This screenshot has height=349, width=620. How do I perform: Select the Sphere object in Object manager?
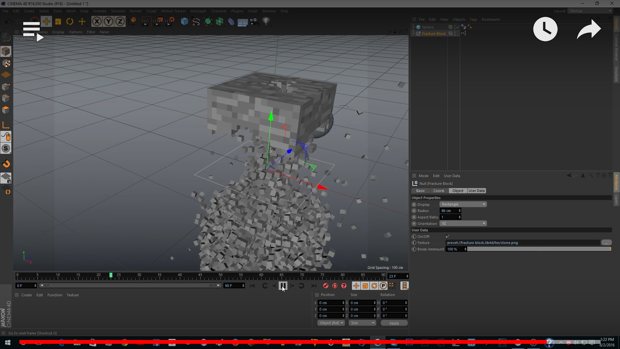[x=428, y=27]
